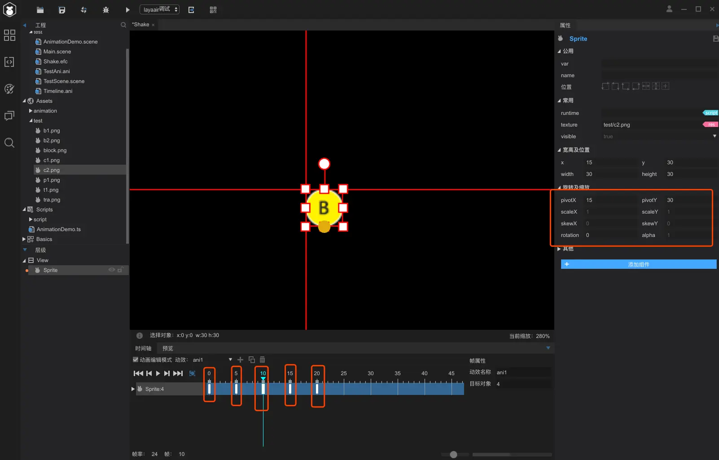
Task: Expand the script folder
Action: (x=31, y=219)
